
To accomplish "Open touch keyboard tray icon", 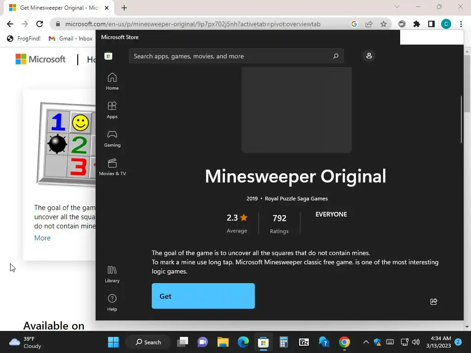I will coord(390,342).
